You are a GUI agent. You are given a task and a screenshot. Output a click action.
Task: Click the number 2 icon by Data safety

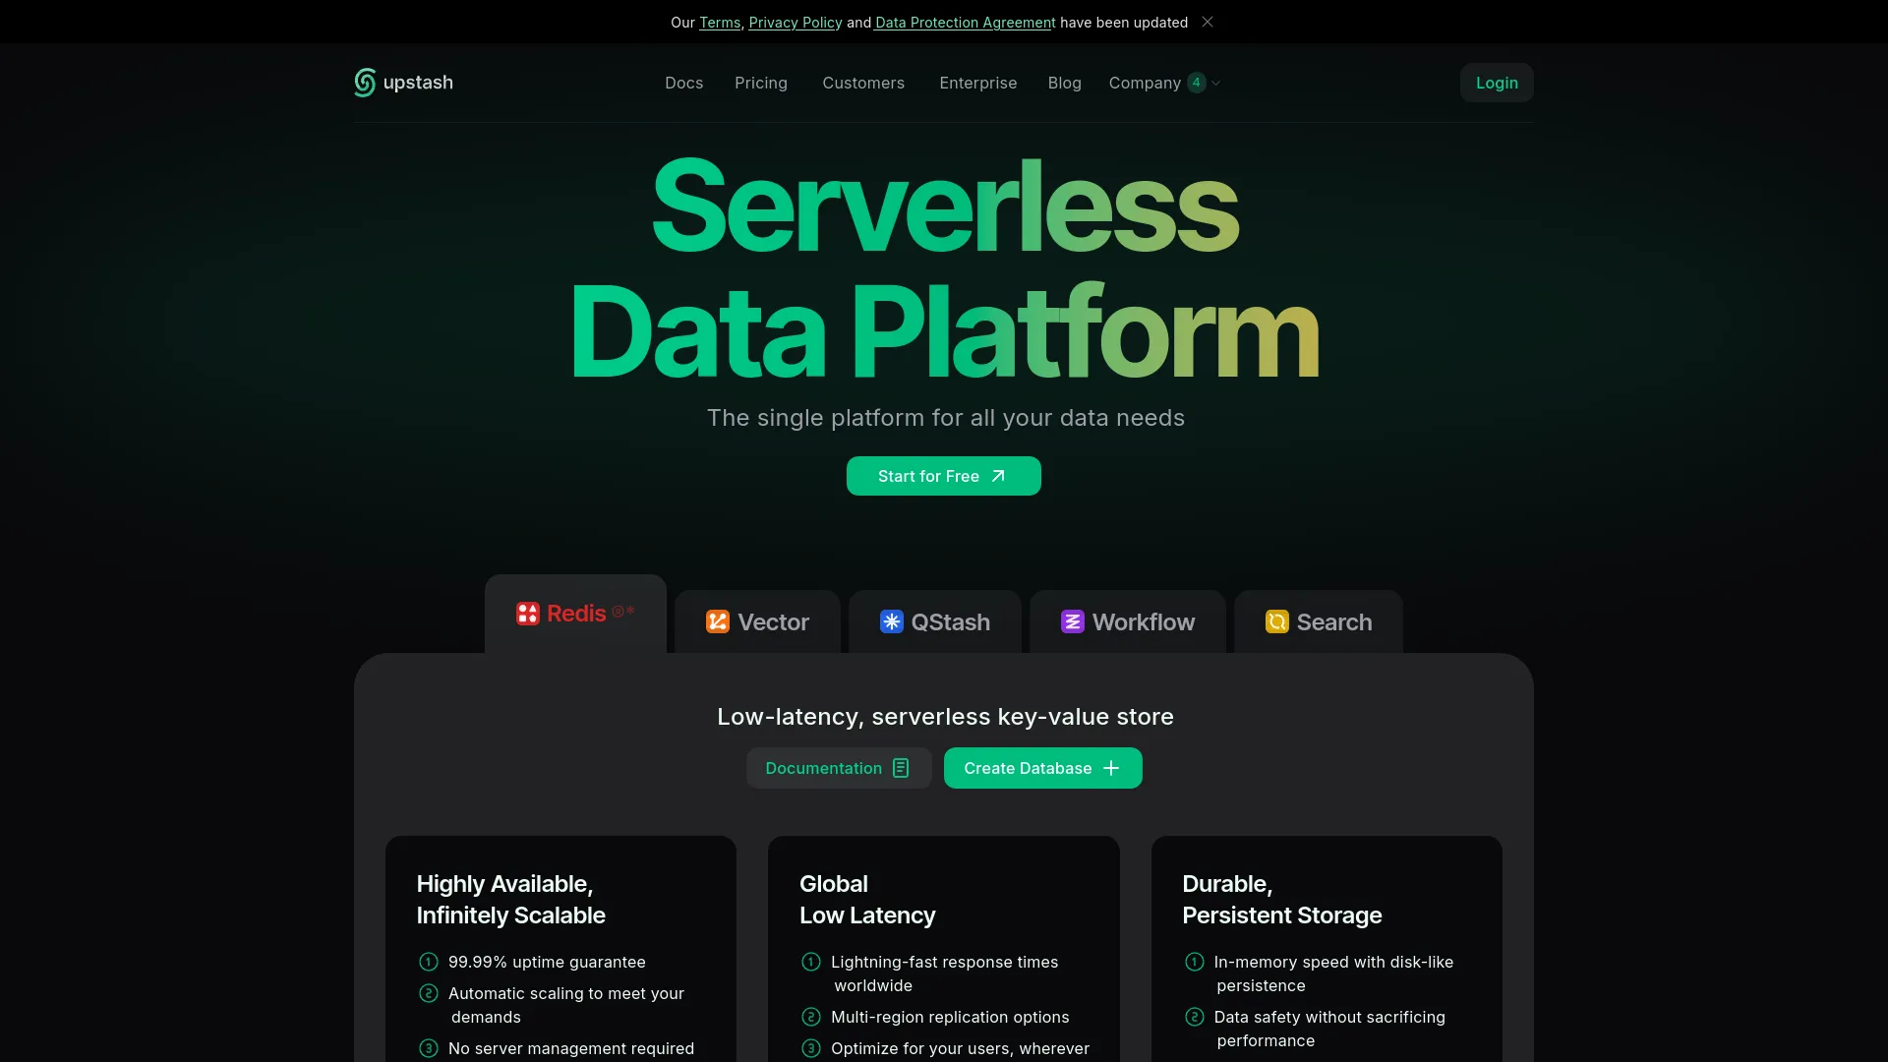click(x=1195, y=1017)
